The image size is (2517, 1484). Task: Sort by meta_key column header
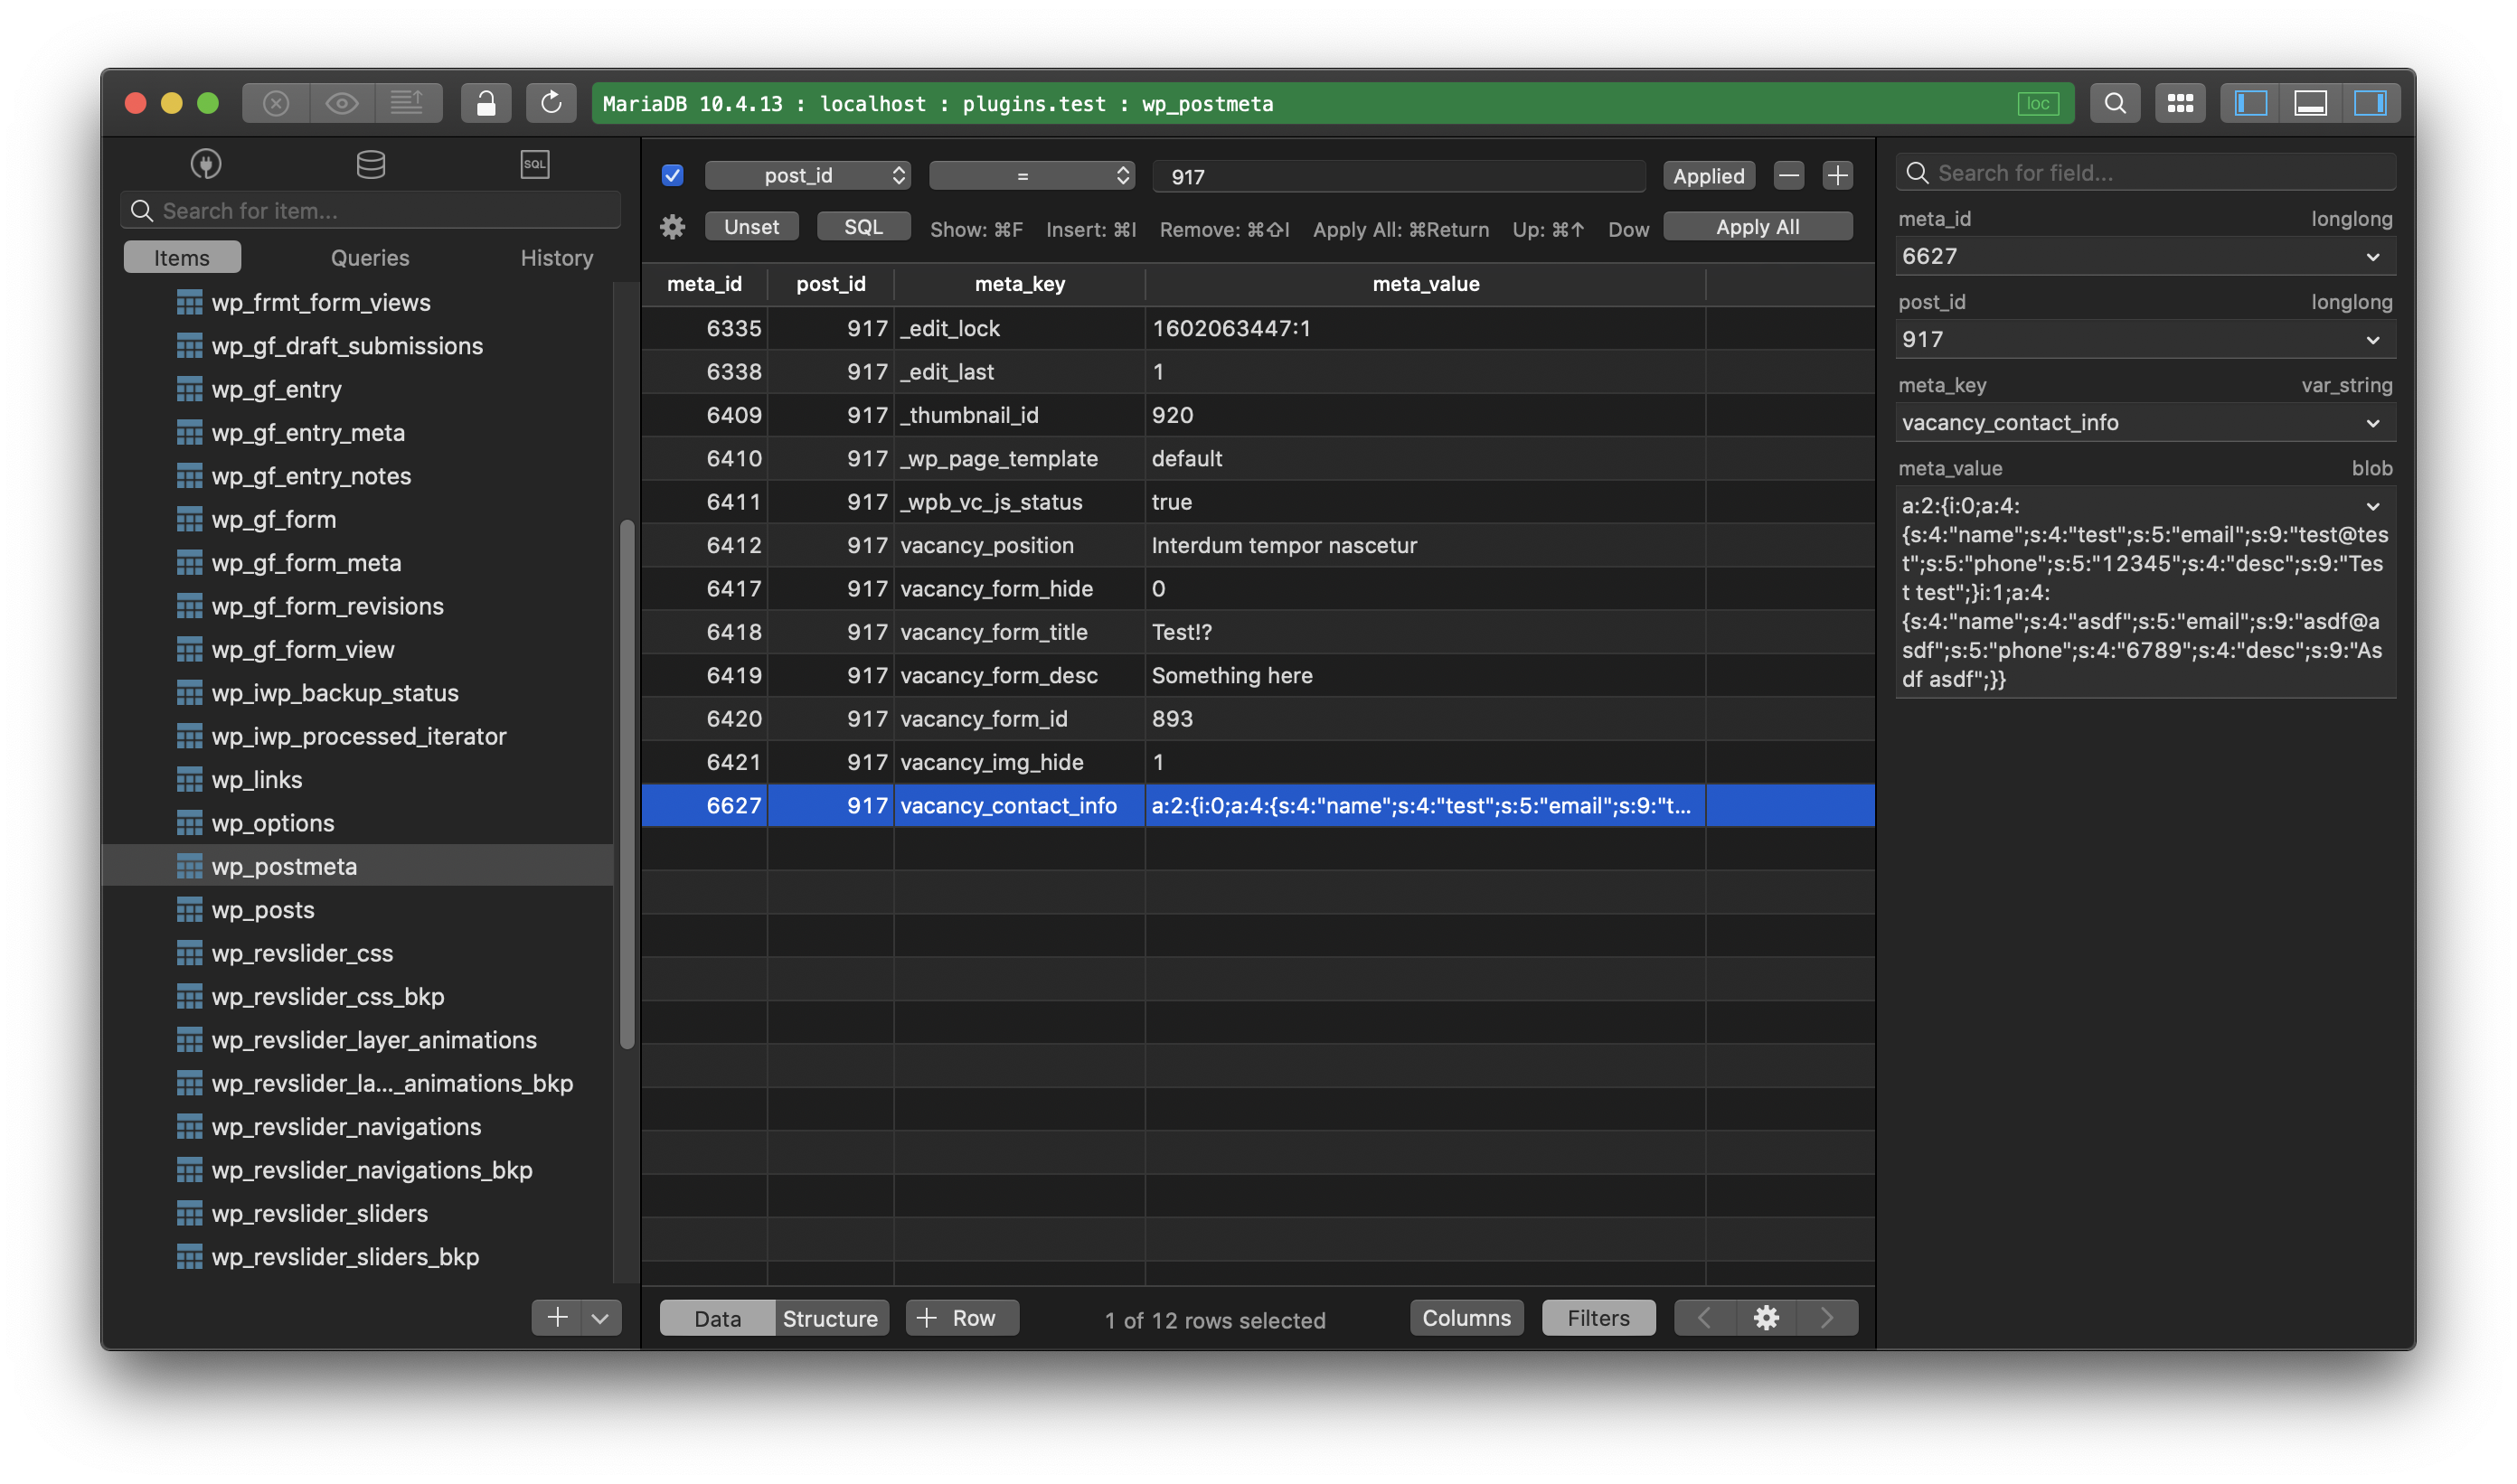coord(1020,284)
